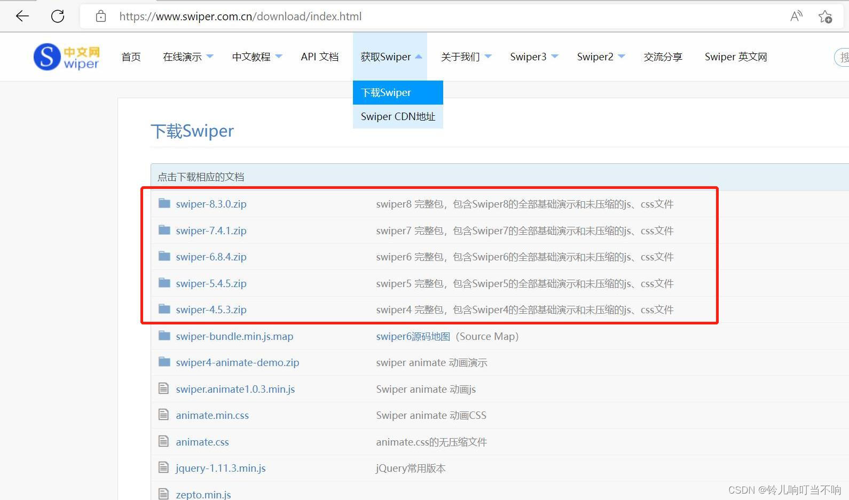Click file icon beside animate.min.css

pyautogui.click(x=164, y=415)
